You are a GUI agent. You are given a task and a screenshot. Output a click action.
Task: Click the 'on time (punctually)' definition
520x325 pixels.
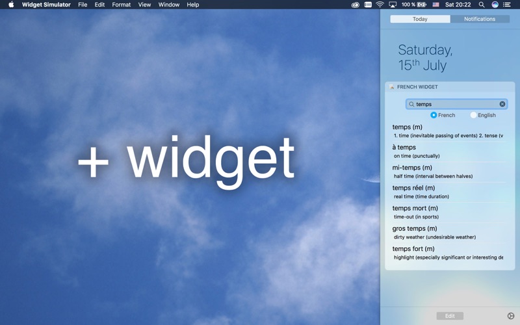click(x=417, y=156)
